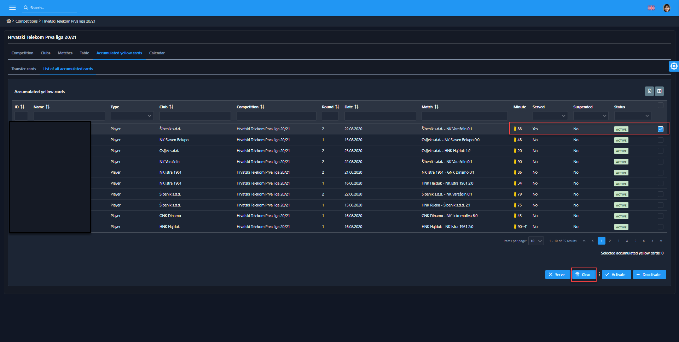Open the Status filter dropdown
The image size is (679, 342).
point(632,116)
